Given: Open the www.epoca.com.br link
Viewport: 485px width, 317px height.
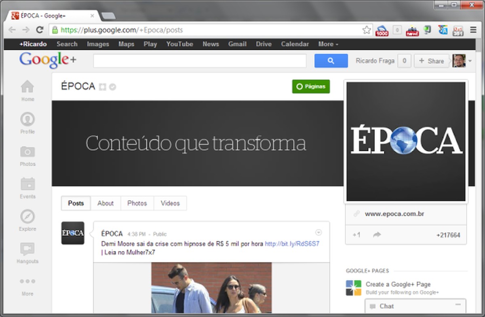Looking at the screenshot, I should (x=394, y=214).
